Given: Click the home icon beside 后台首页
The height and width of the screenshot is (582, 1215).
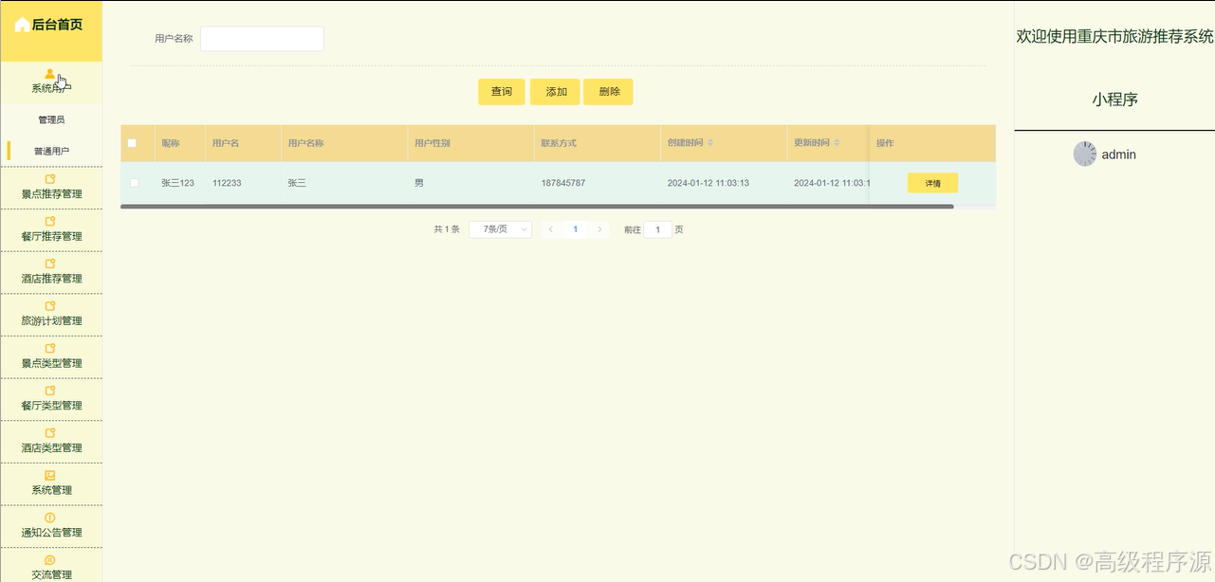Looking at the screenshot, I should tap(21, 25).
